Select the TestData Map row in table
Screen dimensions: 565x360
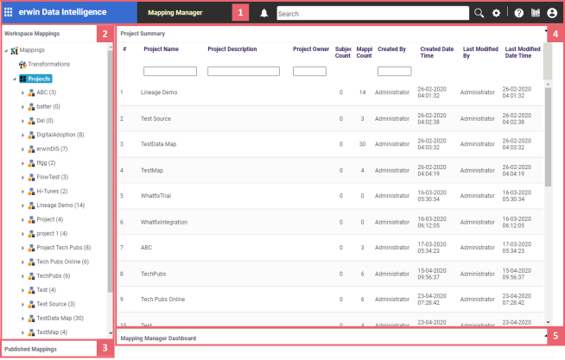pos(330,144)
